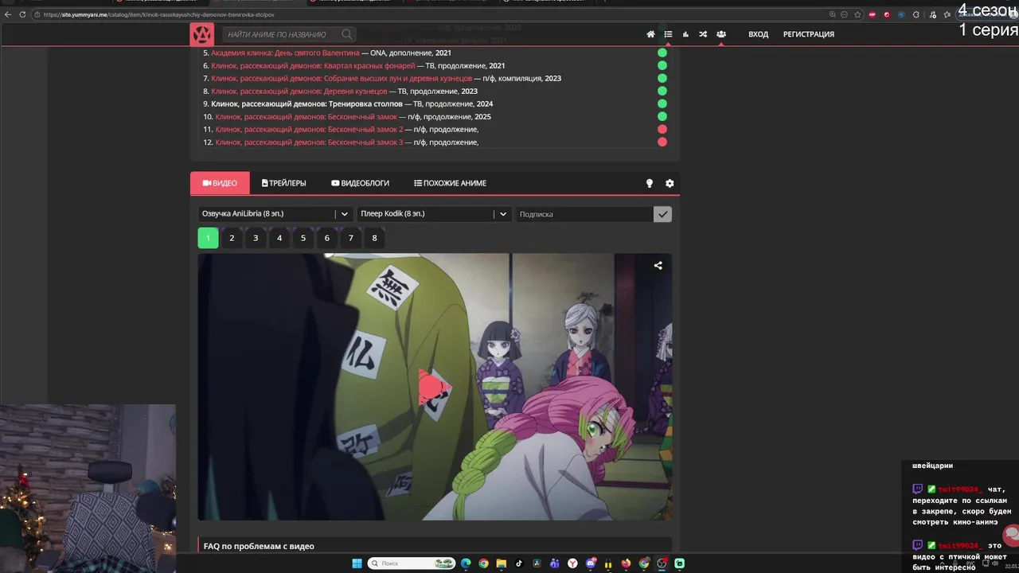Image resolution: width=1019 pixels, height=573 pixels.
Task: Select episode 8 button
Action: [x=374, y=238]
